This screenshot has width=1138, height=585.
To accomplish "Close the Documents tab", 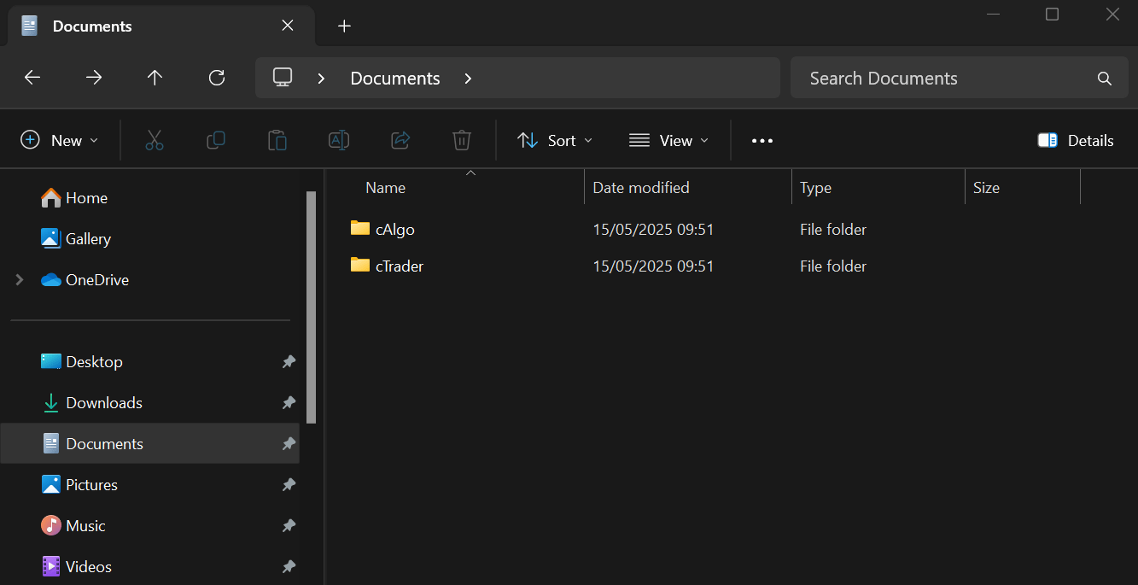I will click(x=288, y=26).
